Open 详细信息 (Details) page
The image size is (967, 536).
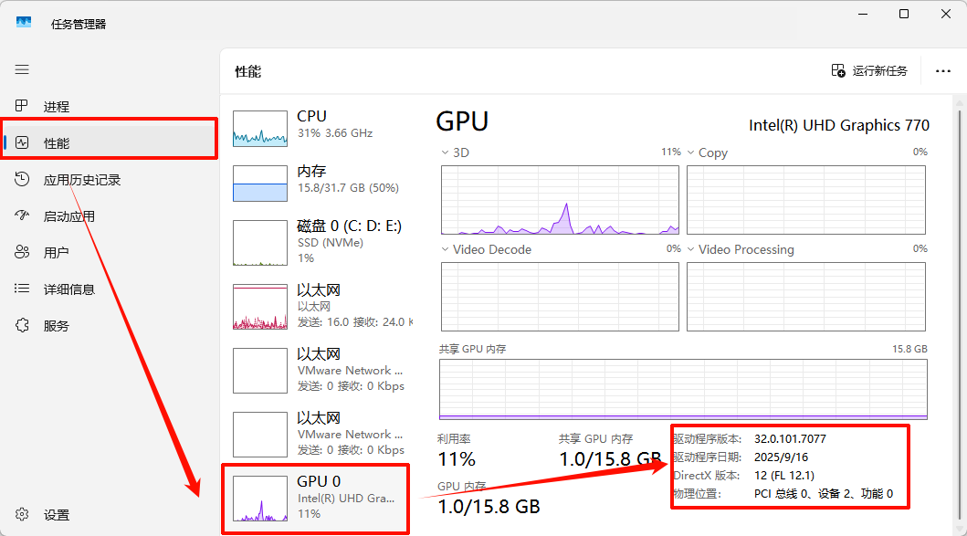click(x=68, y=289)
